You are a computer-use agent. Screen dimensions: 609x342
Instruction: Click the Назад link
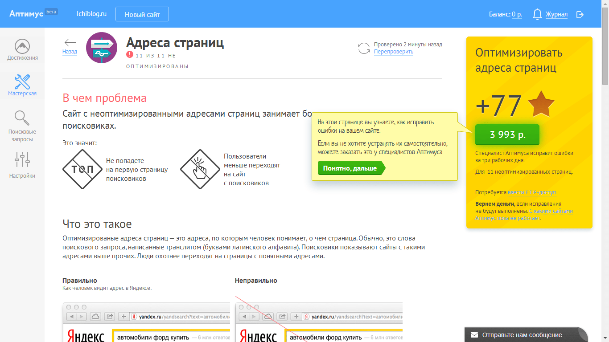pyautogui.click(x=70, y=52)
